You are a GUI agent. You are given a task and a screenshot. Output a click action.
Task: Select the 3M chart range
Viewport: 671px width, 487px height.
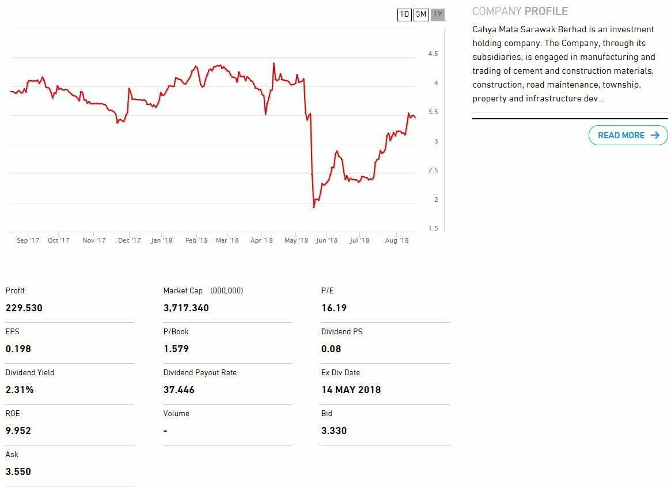click(x=421, y=14)
